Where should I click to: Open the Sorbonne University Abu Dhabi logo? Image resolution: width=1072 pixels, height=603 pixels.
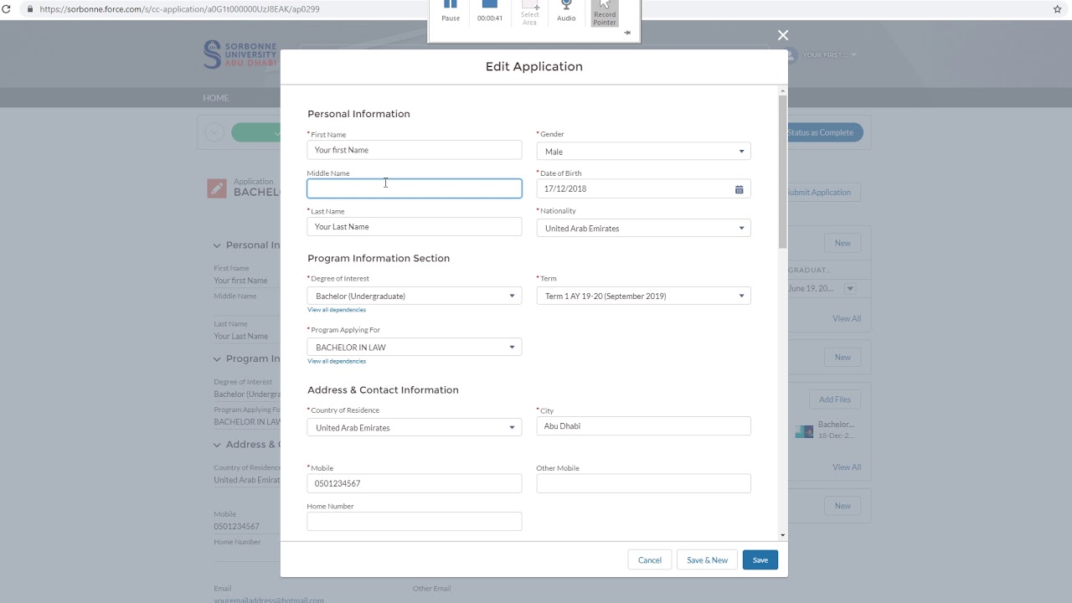pos(240,55)
